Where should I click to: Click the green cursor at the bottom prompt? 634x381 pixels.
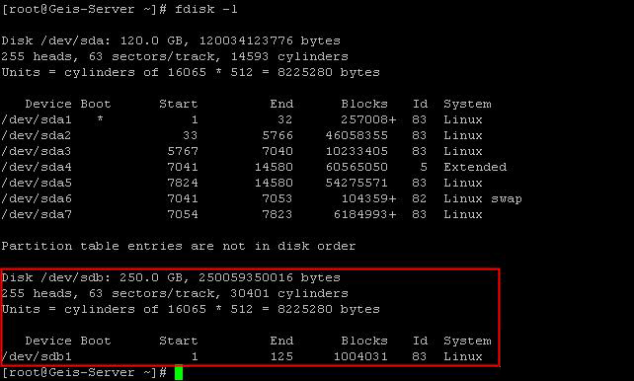coord(179,372)
